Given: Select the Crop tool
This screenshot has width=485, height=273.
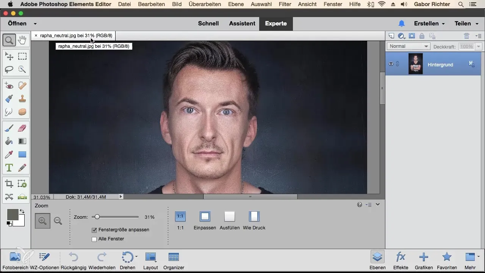Looking at the screenshot, I should coord(9,184).
